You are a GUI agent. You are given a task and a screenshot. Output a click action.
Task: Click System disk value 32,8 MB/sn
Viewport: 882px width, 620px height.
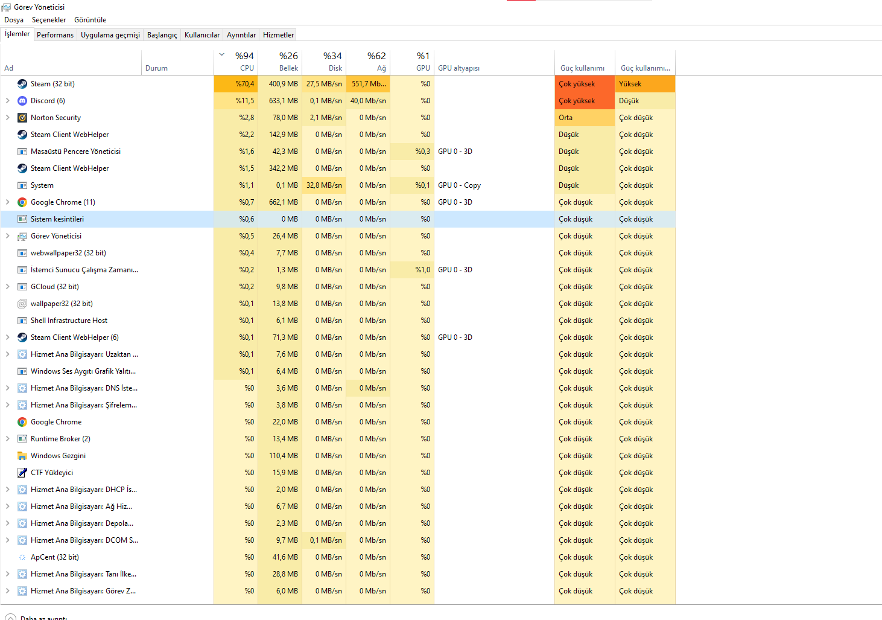coord(324,185)
